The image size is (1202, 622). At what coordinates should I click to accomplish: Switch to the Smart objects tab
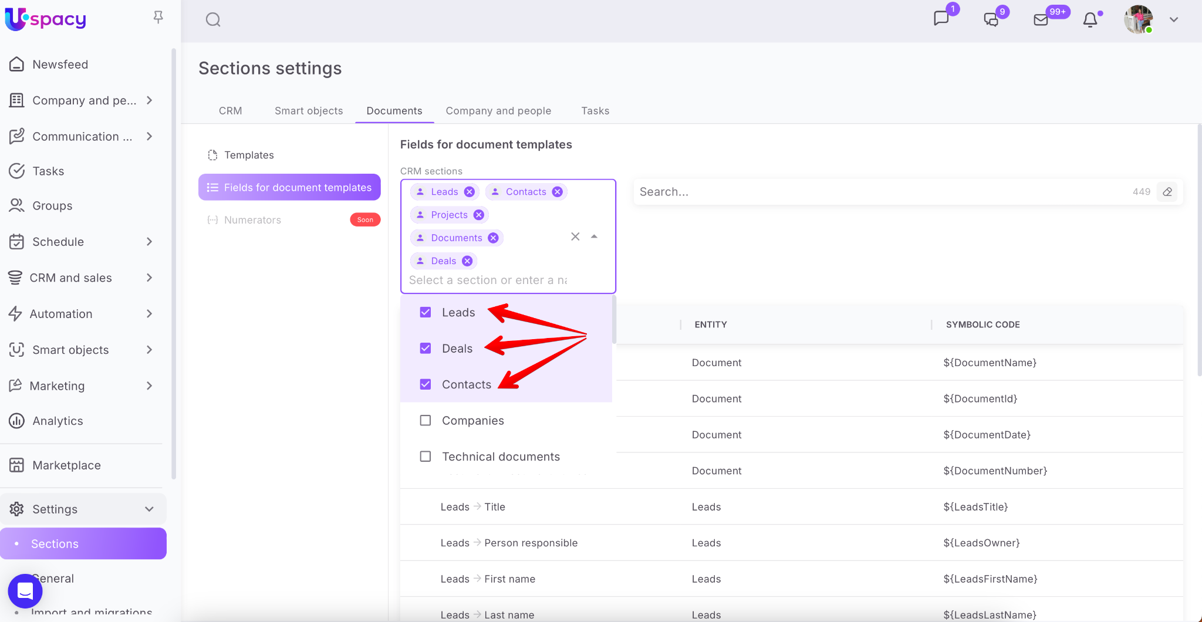coord(309,111)
